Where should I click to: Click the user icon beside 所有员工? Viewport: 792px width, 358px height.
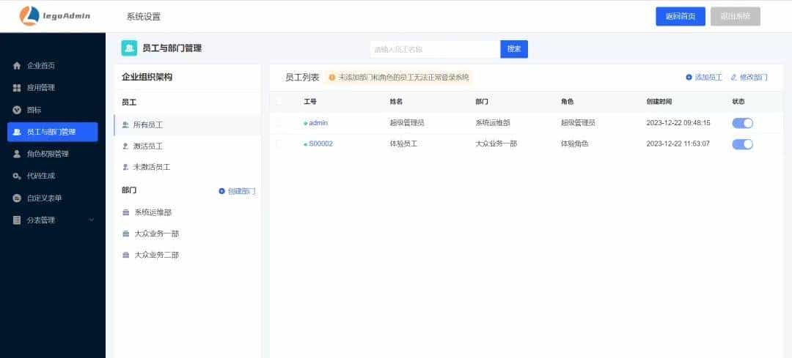point(125,124)
